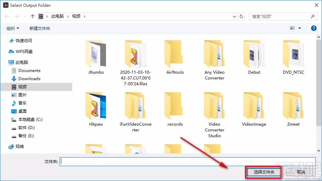The image size is (322, 181).
Task: Click 新建文件夹 to create folder
Action: (x=39, y=28)
